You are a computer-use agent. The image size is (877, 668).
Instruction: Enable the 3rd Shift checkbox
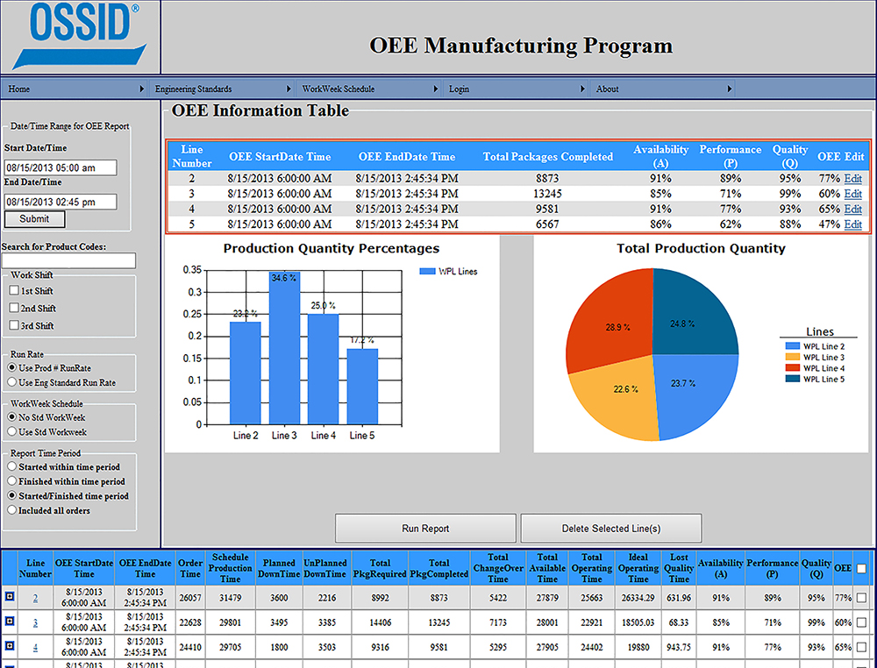pos(14,325)
